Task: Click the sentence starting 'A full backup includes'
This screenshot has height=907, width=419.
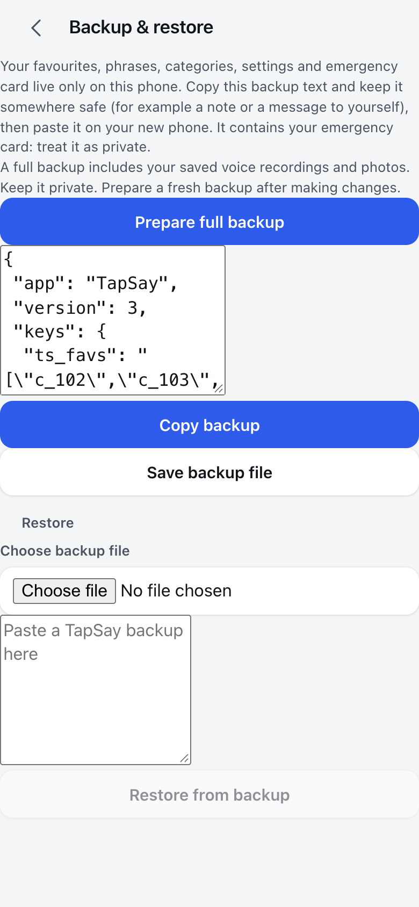Action: pyautogui.click(x=205, y=167)
